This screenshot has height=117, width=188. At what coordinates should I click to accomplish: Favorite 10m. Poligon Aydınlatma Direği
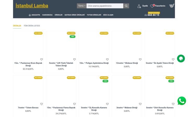107,59
